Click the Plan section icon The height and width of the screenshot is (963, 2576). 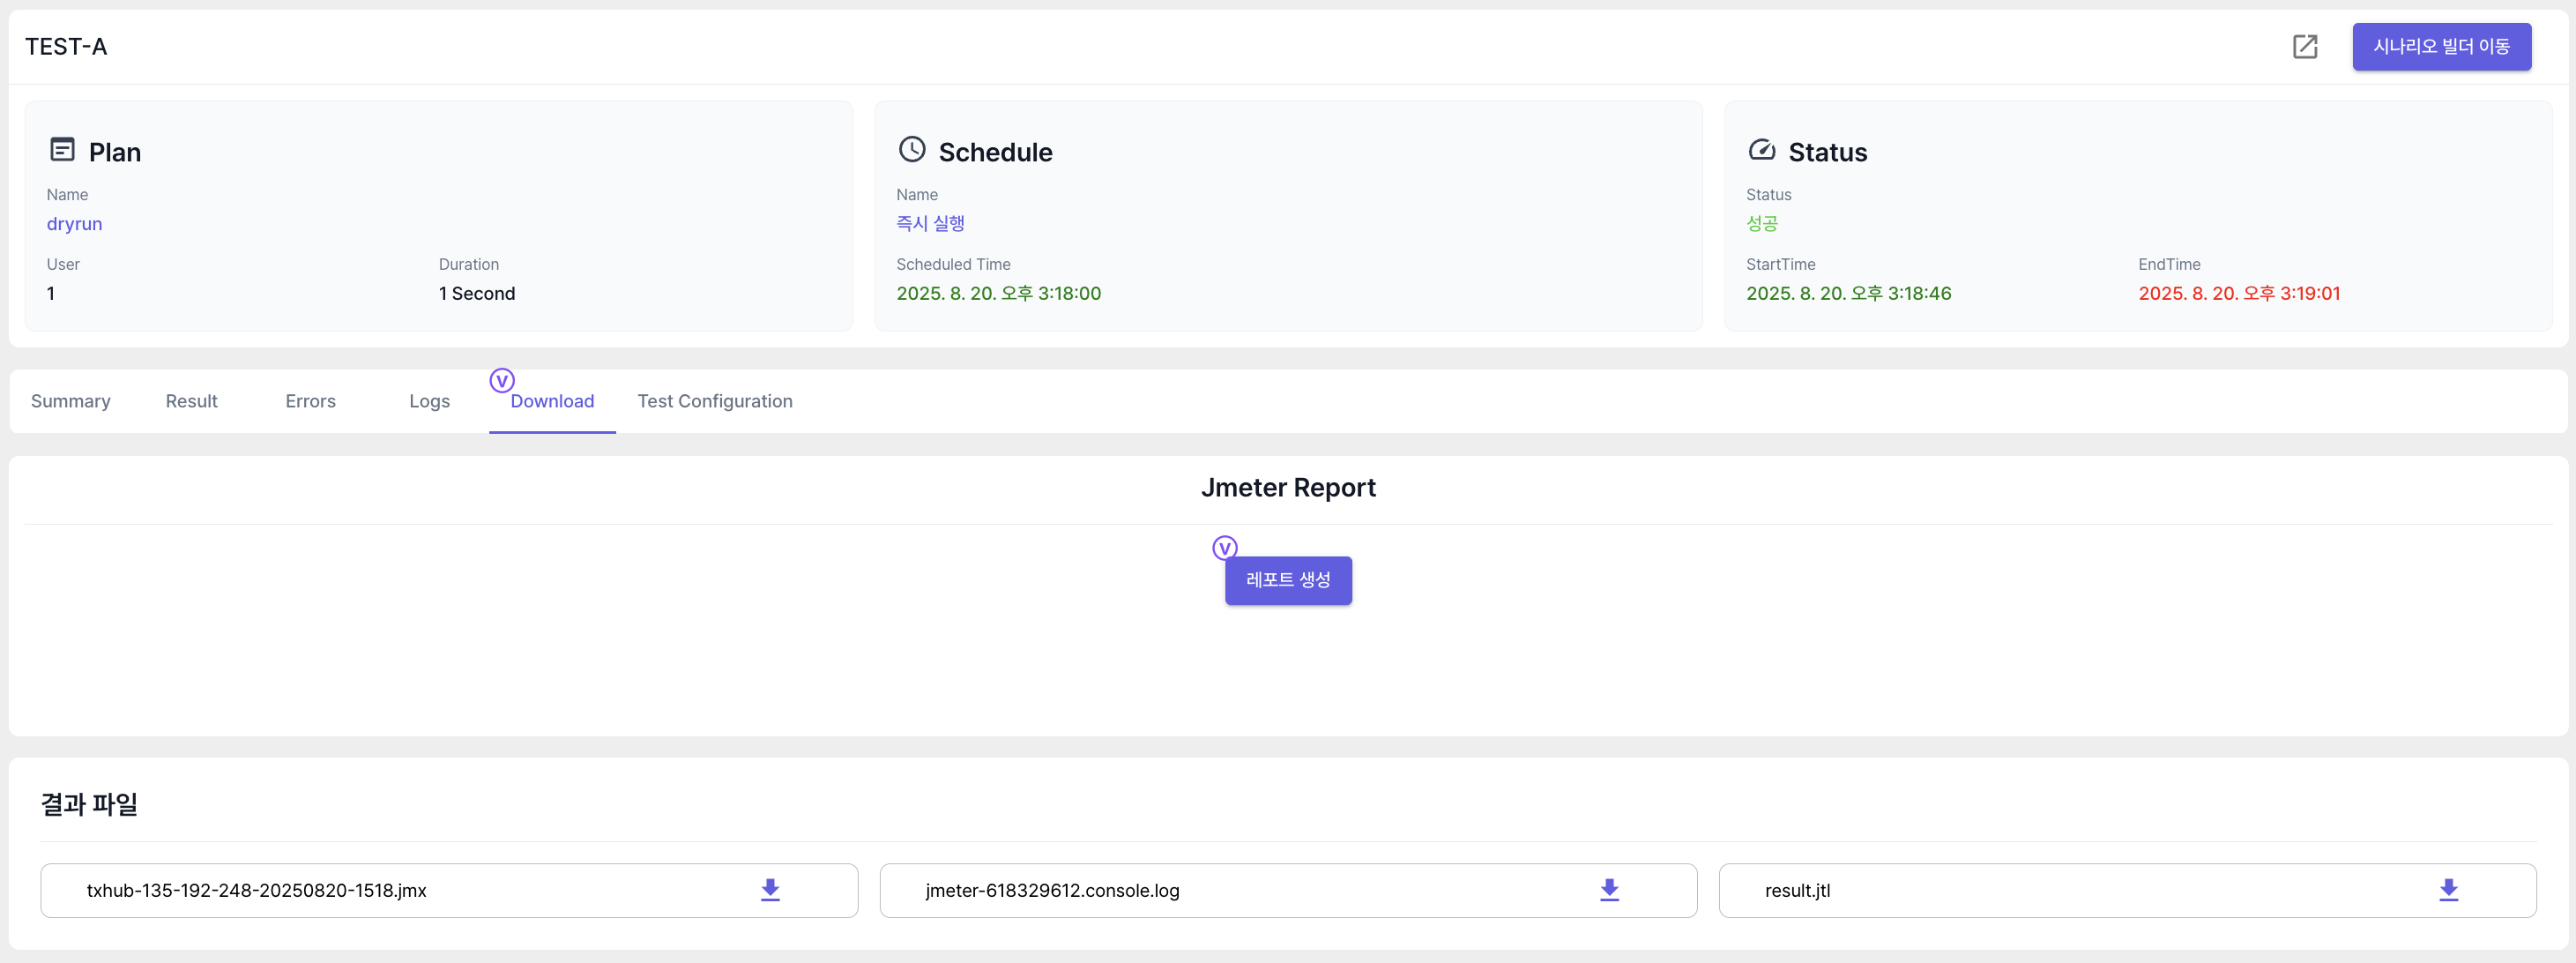pyautogui.click(x=62, y=150)
